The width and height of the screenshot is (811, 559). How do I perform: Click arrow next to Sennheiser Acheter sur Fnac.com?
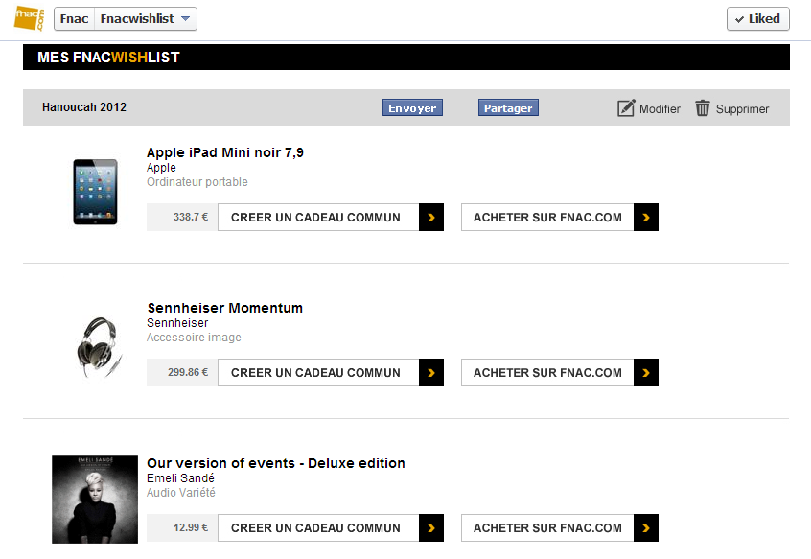point(646,373)
